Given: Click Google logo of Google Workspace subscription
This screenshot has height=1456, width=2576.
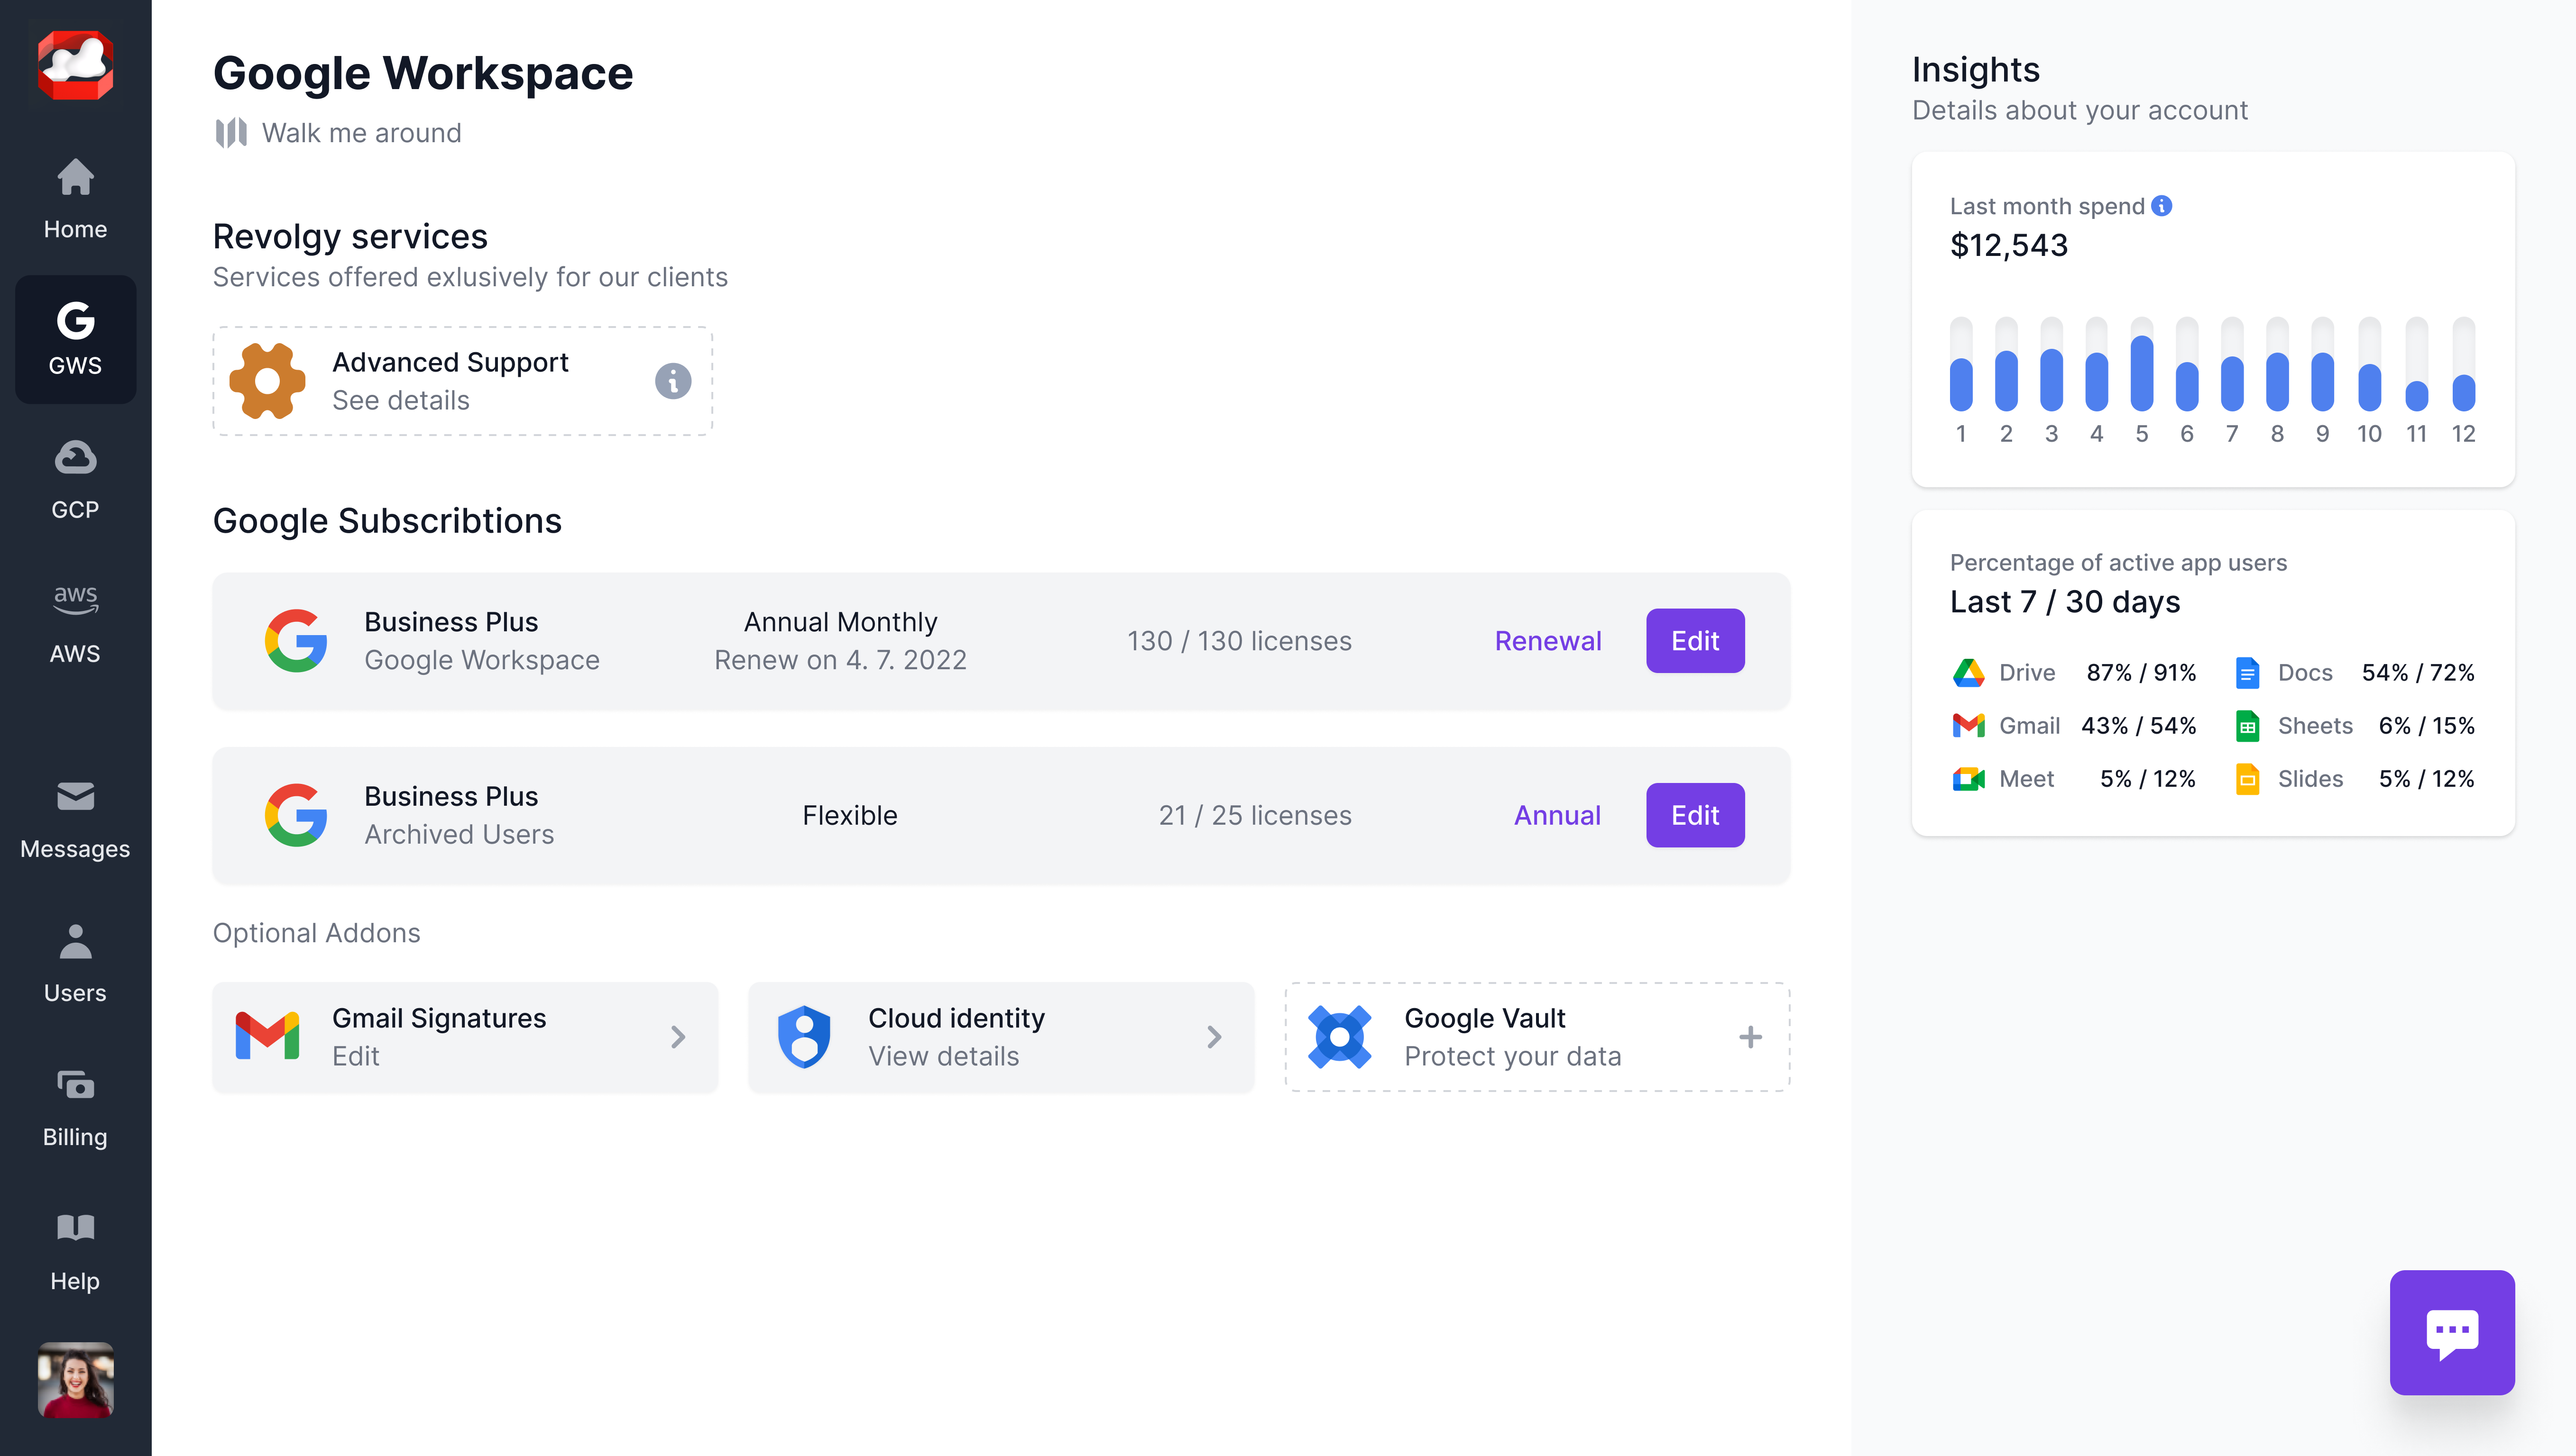Looking at the screenshot, I should pos(296,641).
